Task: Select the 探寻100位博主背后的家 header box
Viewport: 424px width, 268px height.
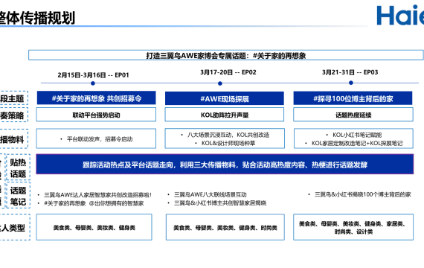Action: (x=353, y=98)
